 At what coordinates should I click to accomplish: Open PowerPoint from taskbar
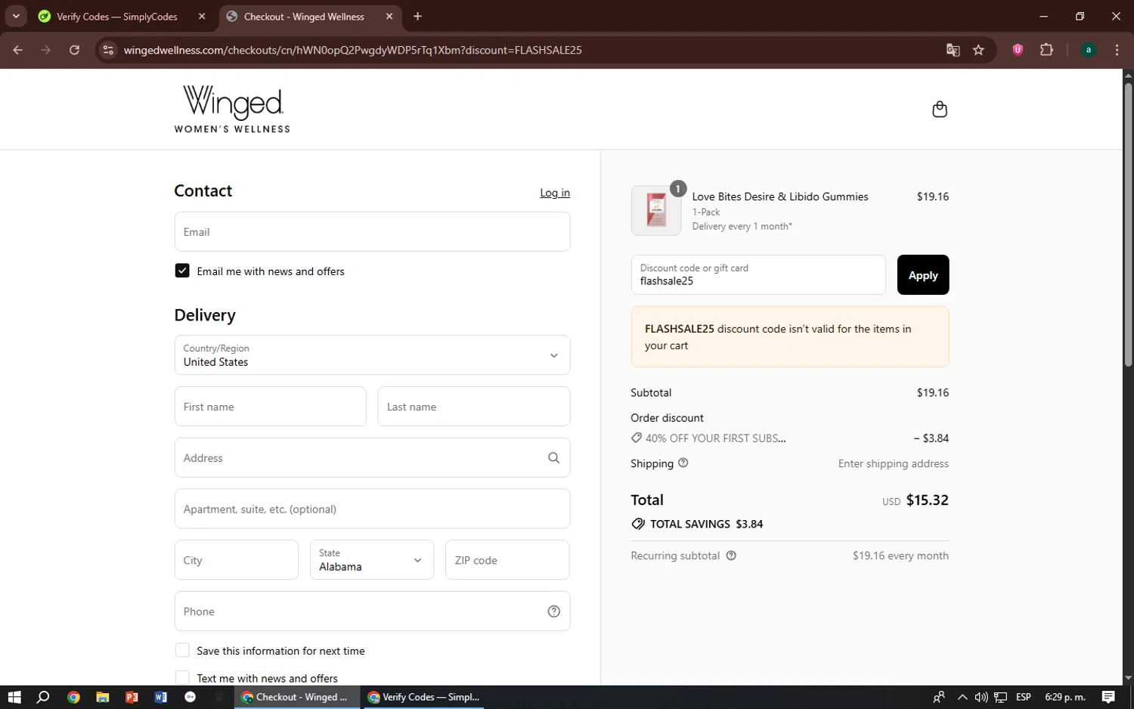132,697
